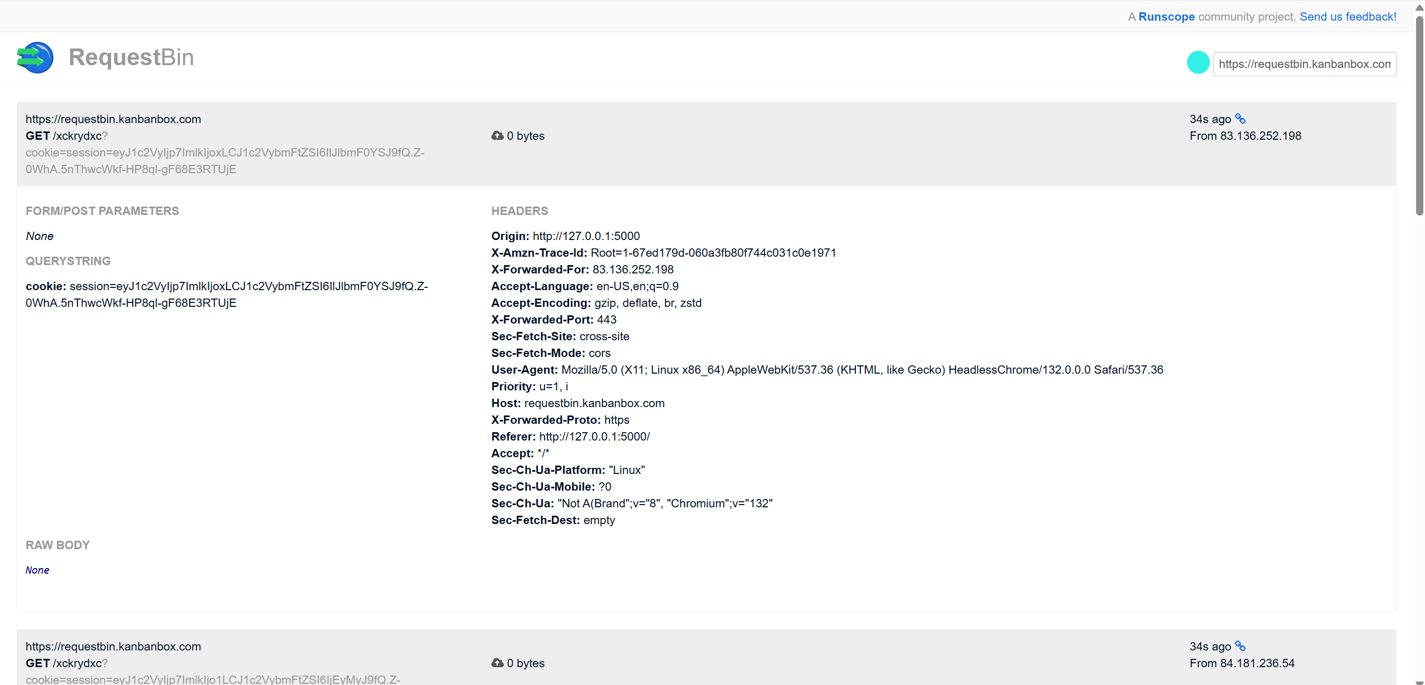
Task: Click scrollbar down arrow at bottom
Action: (x=1419, y=682)
